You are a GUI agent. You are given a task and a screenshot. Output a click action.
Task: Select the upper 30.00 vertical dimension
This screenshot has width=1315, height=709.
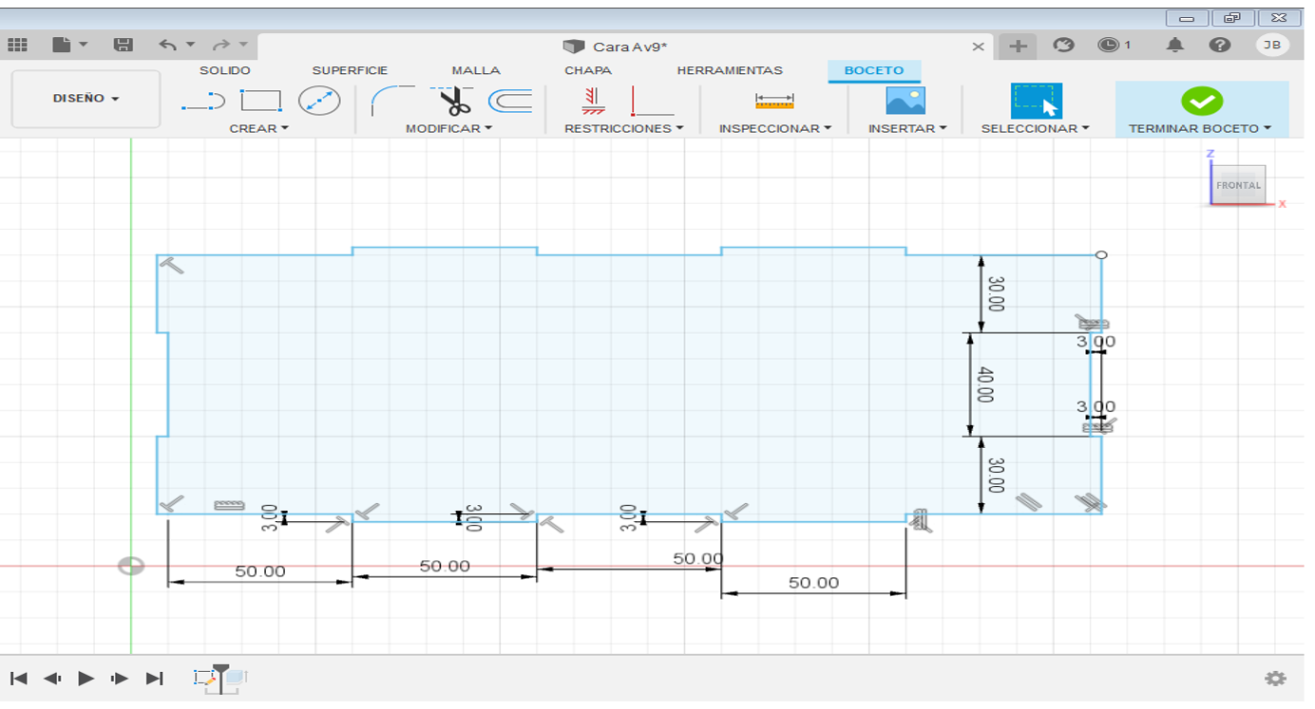tap(996, 293)
